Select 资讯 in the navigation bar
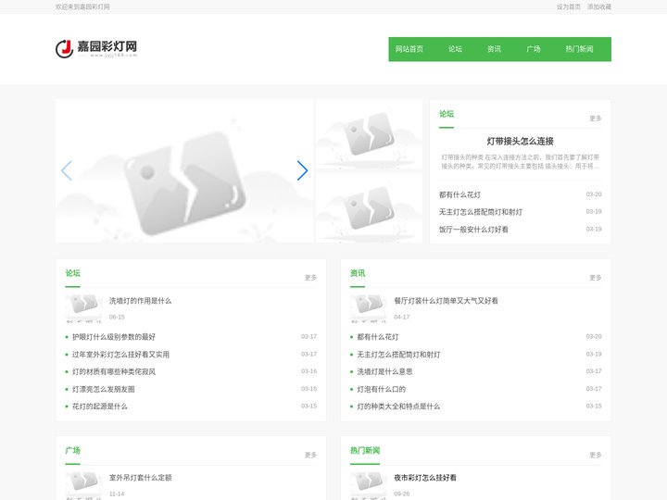 495,49
